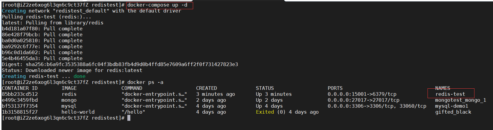This screenshot has height=130, width=493.
Task: Click the terminal cursor at the last prompt
Action: pos(129,118)
